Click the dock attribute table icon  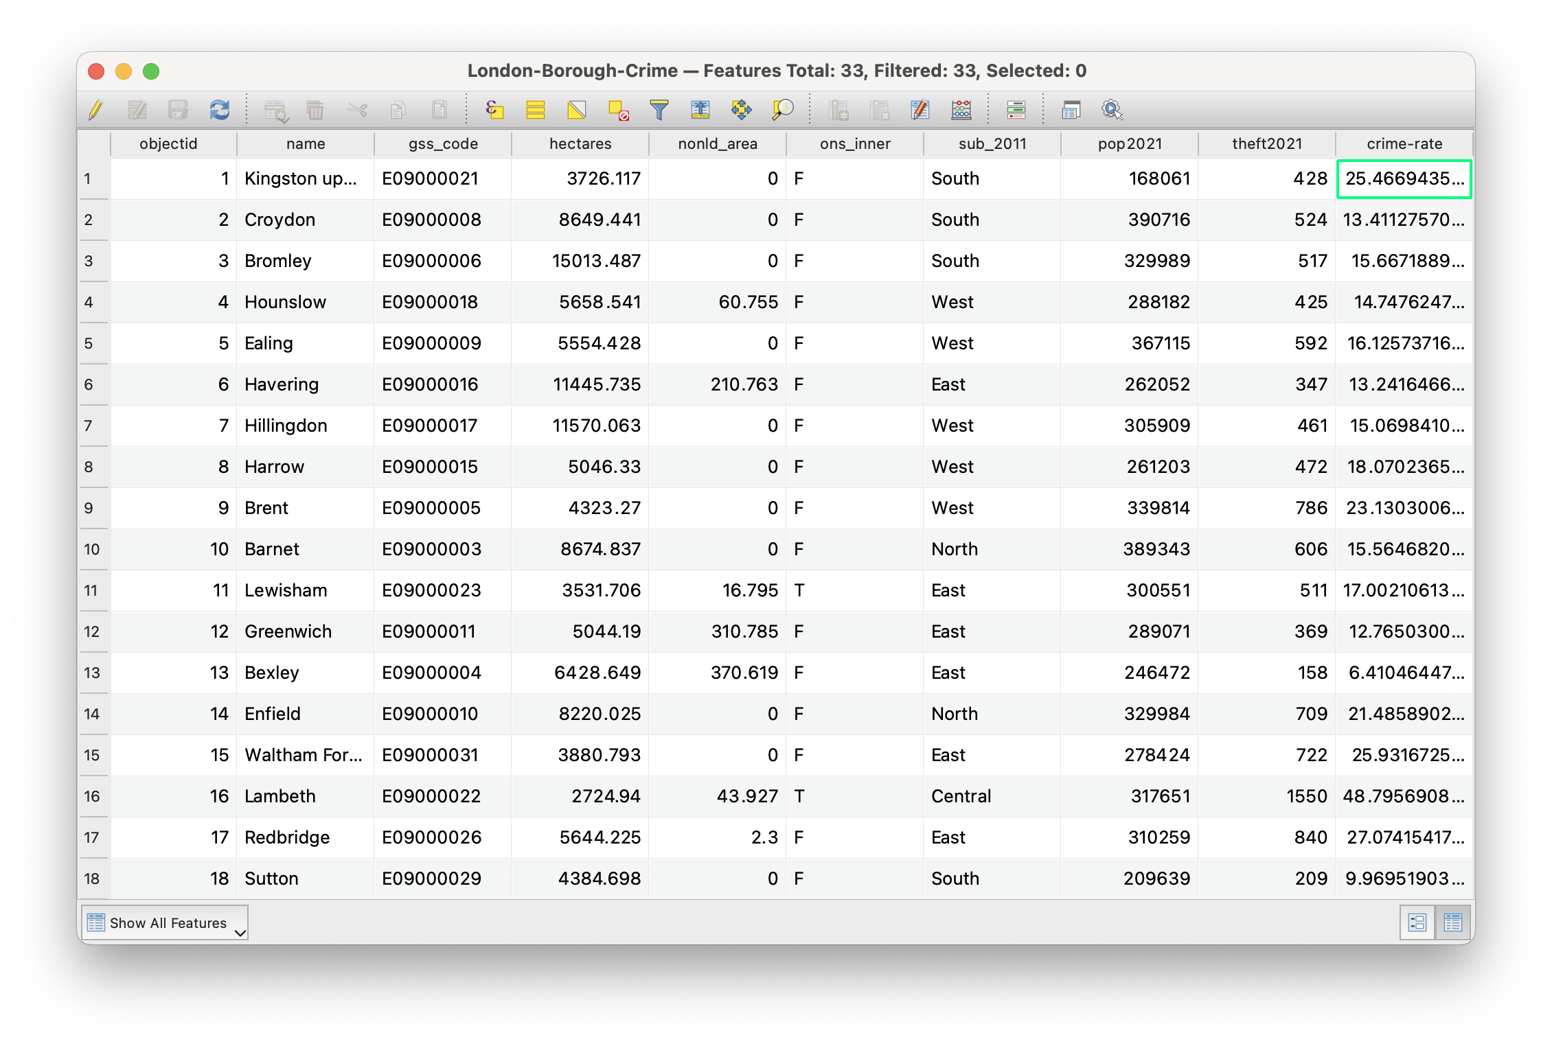1071,110
